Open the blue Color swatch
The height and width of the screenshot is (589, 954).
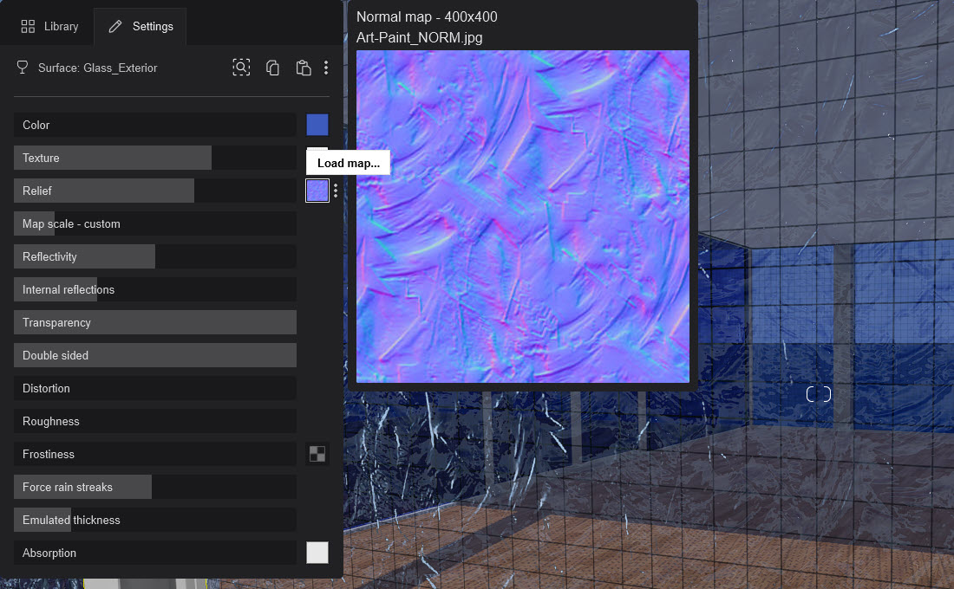coord(317,125)
